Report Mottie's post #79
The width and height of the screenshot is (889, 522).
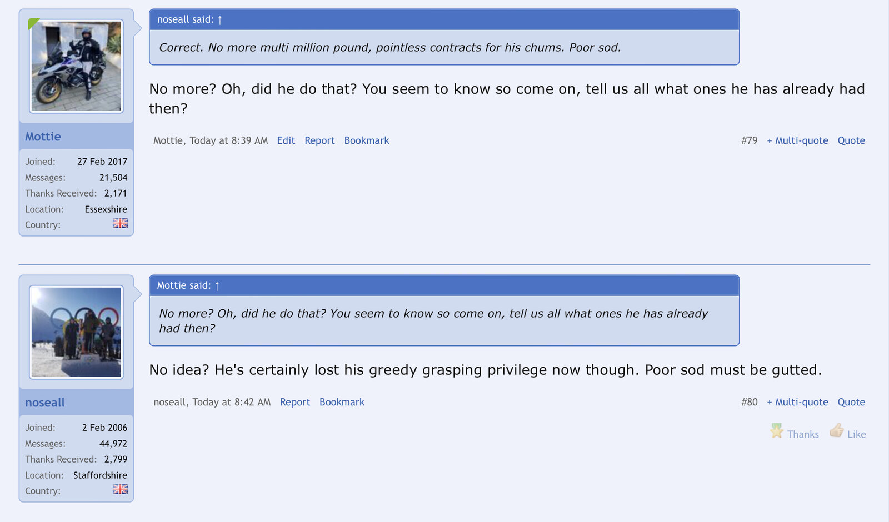[x=319, y=141]
